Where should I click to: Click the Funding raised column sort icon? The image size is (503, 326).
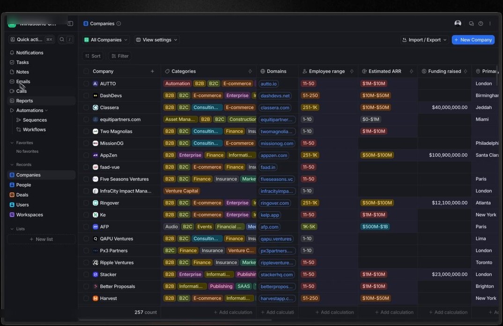466,71
